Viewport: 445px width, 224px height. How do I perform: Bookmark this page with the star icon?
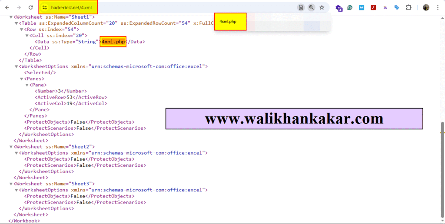click(x=322, y=8)
